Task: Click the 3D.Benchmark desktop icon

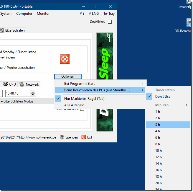Action: pyautogui.click(x=189, y=22)
